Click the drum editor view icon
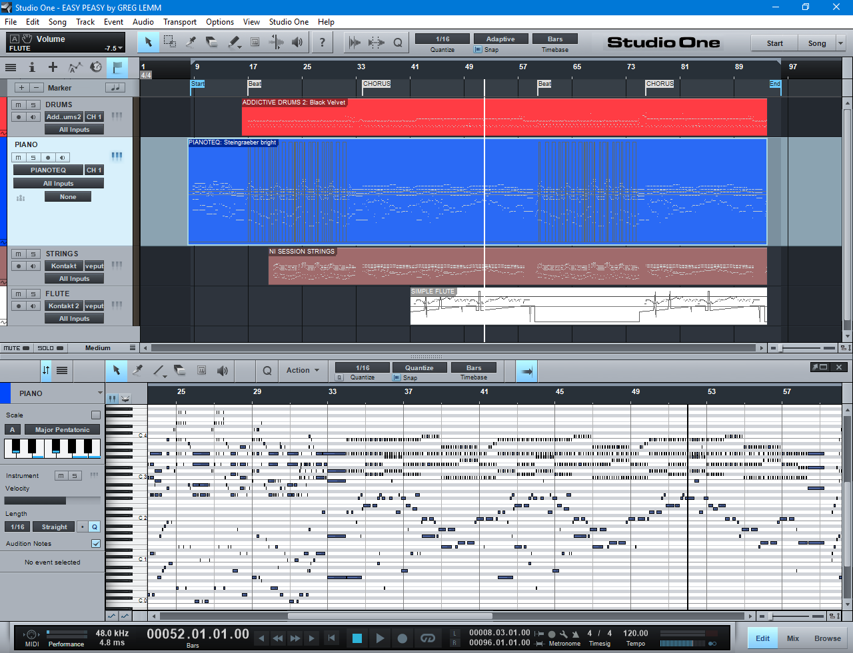This screenshot has width=853, height=653. pos(125,398)
